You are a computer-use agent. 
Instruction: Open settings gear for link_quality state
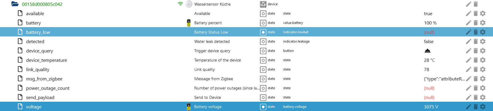483,69
